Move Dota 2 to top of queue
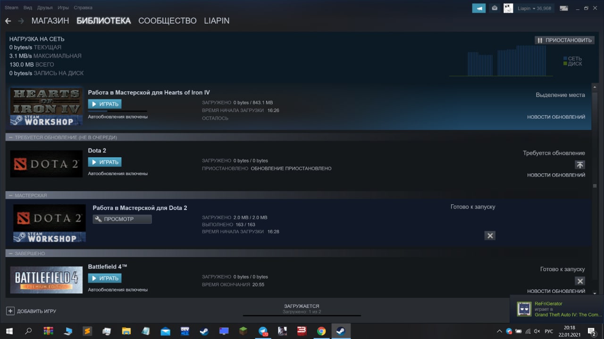Viewport: 604px width, 339px height. coord(580,165)
